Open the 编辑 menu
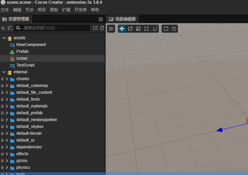 pos(17,10)
